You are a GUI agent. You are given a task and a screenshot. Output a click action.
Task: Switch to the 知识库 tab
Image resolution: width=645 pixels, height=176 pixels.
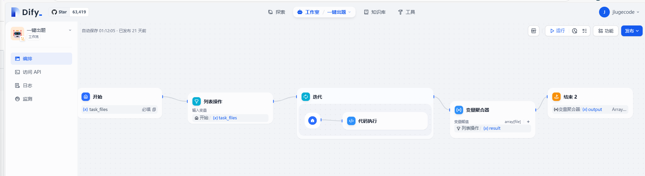tap(375, 12)
